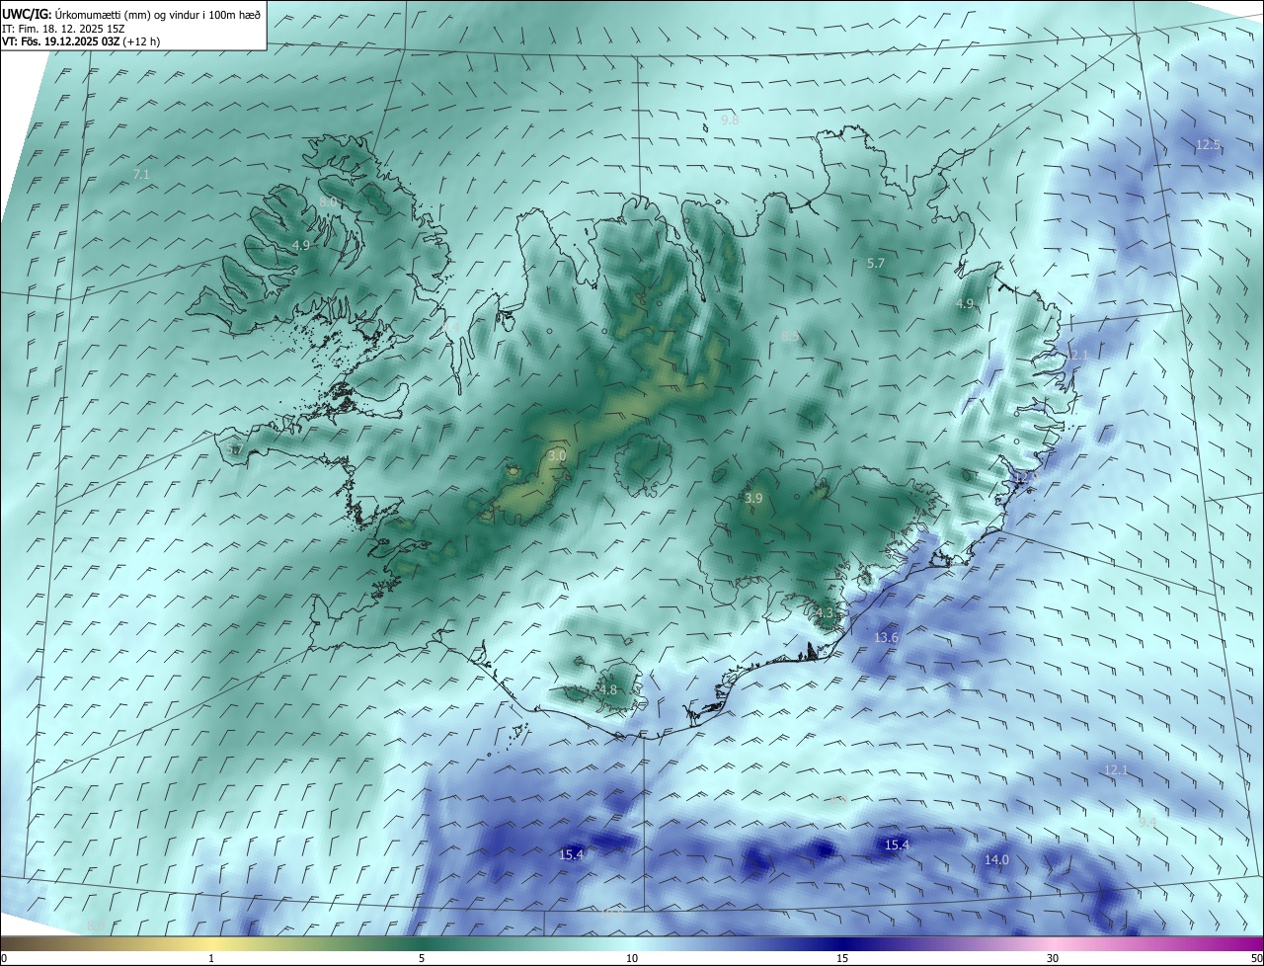Click the colorbar tick label '5'
Screen dimensions: 1264x966
(x=422, y=958)
